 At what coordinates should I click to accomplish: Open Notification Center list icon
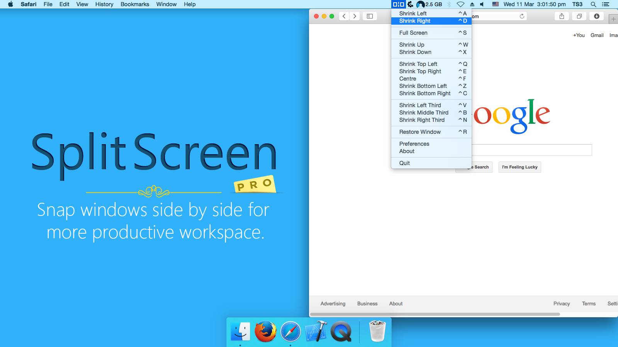point(606,4)
